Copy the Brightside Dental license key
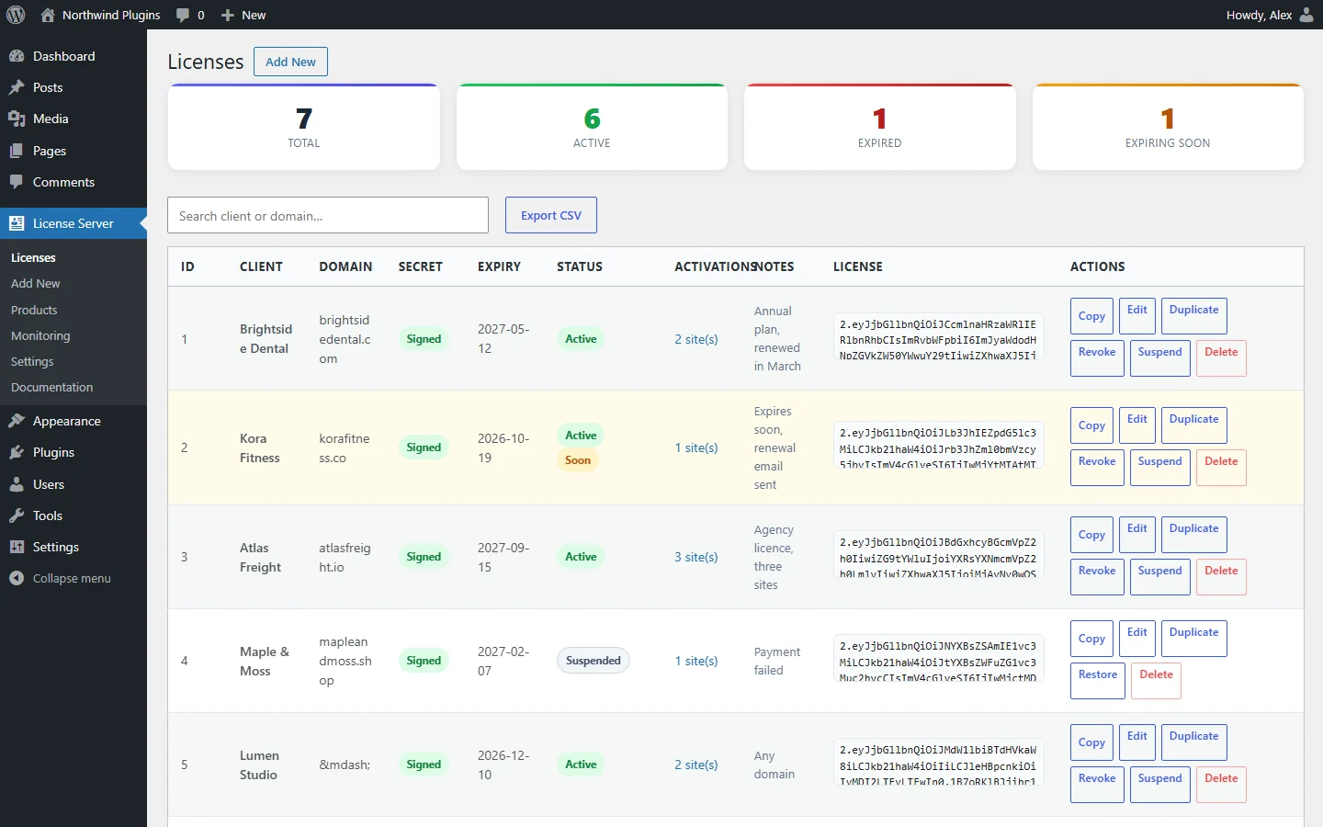This screenshot has height=827, width=1323. [x=1091, y=316]
